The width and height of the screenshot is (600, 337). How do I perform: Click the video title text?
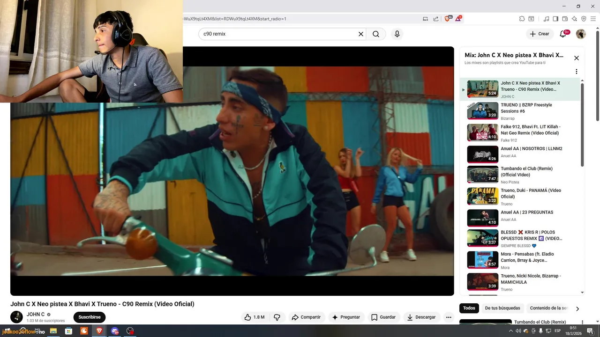click(x=102, y=304)
